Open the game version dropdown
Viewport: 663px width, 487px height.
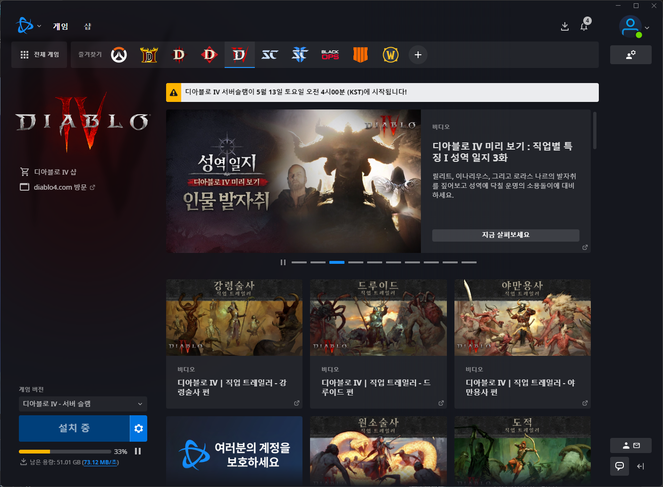click(83, 404)
